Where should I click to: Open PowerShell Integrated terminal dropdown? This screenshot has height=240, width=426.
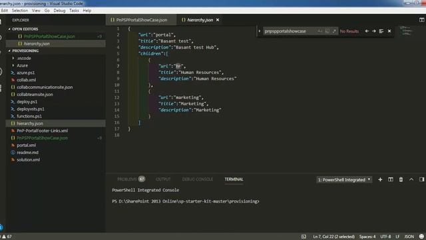coord(344,179)
